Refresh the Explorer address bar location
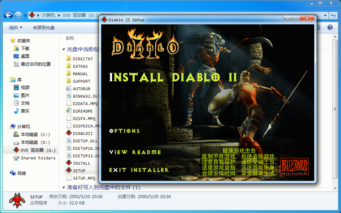 coord(333,15)
